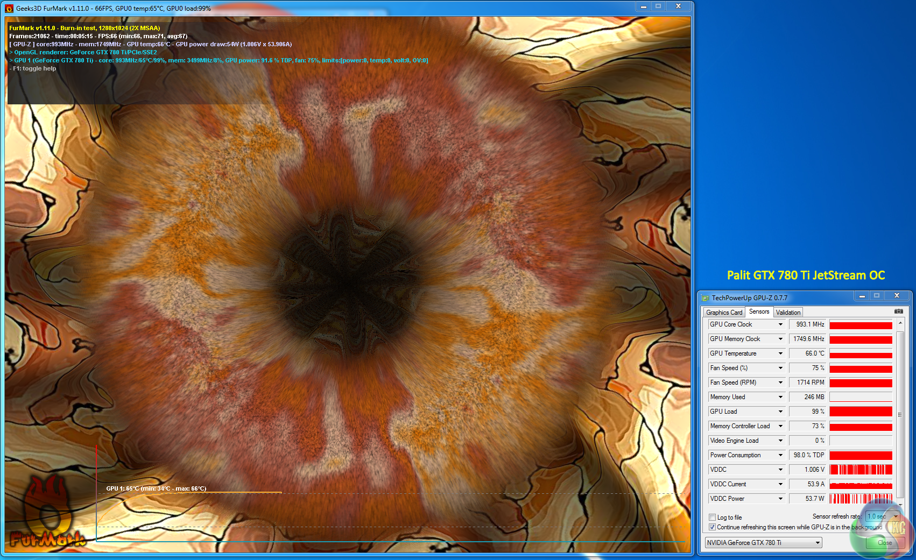Image resolution: width=916 pixels, height=560 pixels.
Task: Click the VDDC Power history graph
Action: (861, 499)
